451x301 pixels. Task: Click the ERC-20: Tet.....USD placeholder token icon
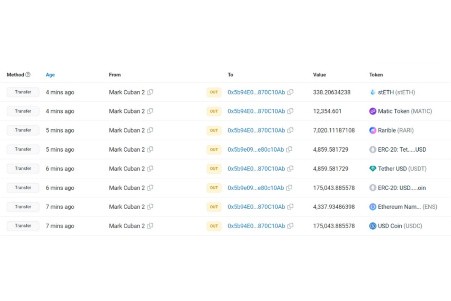pos(372,149)
